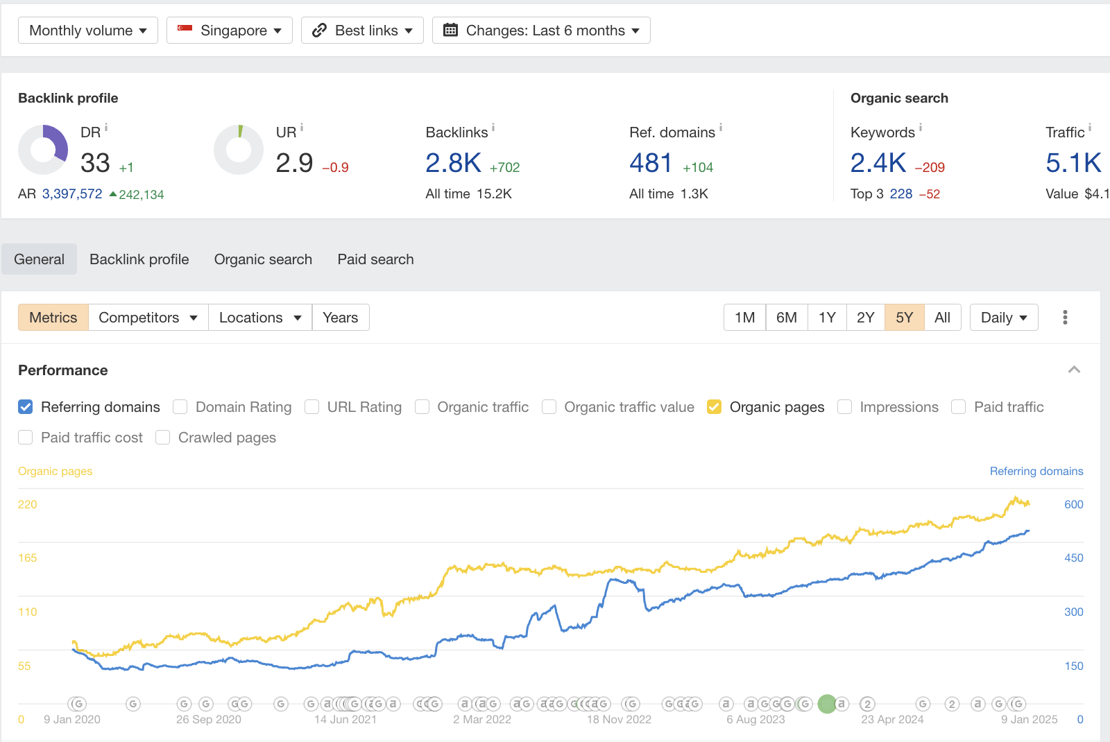
Task: Set chart range to 1M
Action: 745,318
